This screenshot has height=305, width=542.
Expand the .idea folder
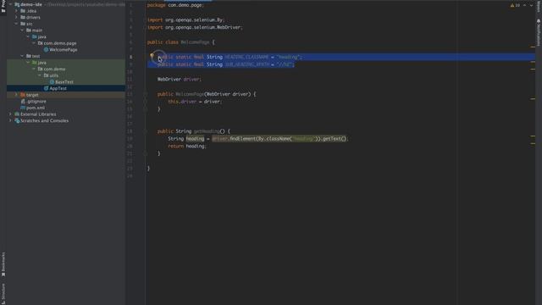(x=16, y=11)
